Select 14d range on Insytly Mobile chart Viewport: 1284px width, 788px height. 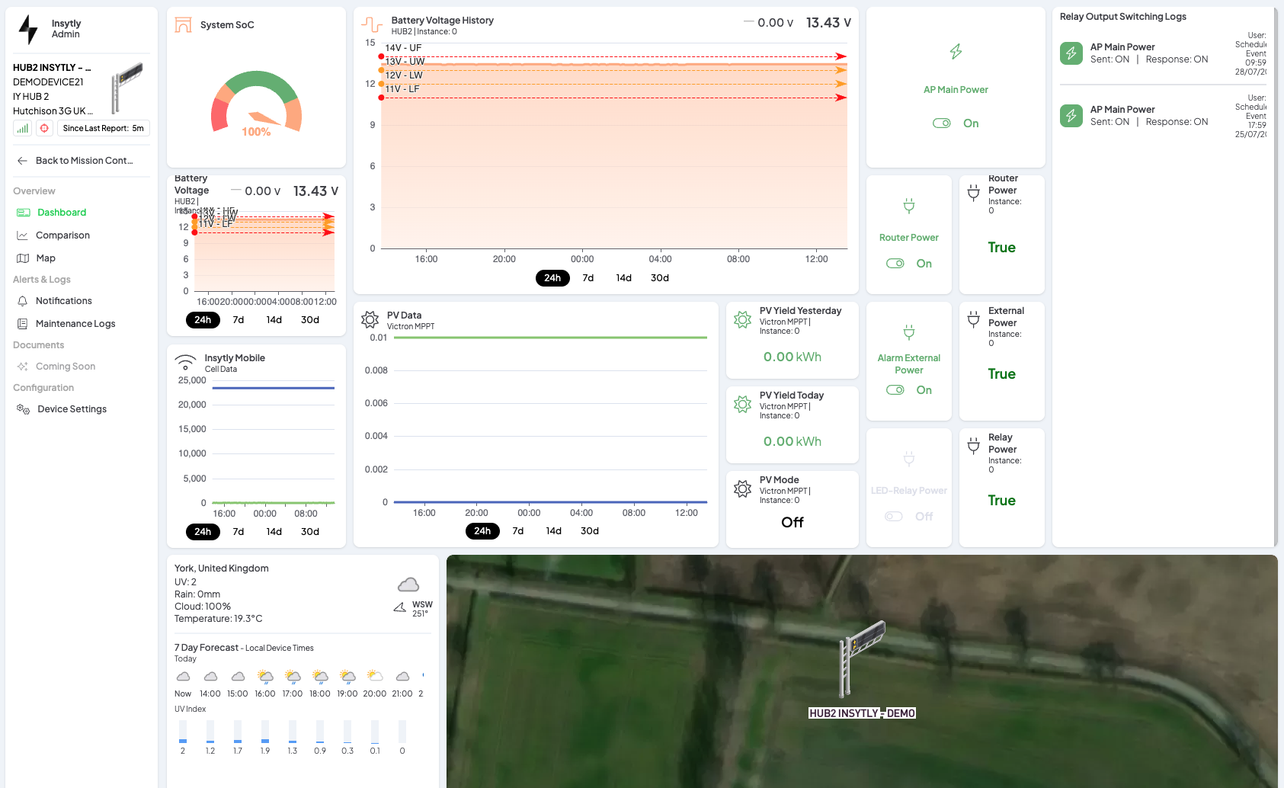pyautogui.click(x=274, y=532)
